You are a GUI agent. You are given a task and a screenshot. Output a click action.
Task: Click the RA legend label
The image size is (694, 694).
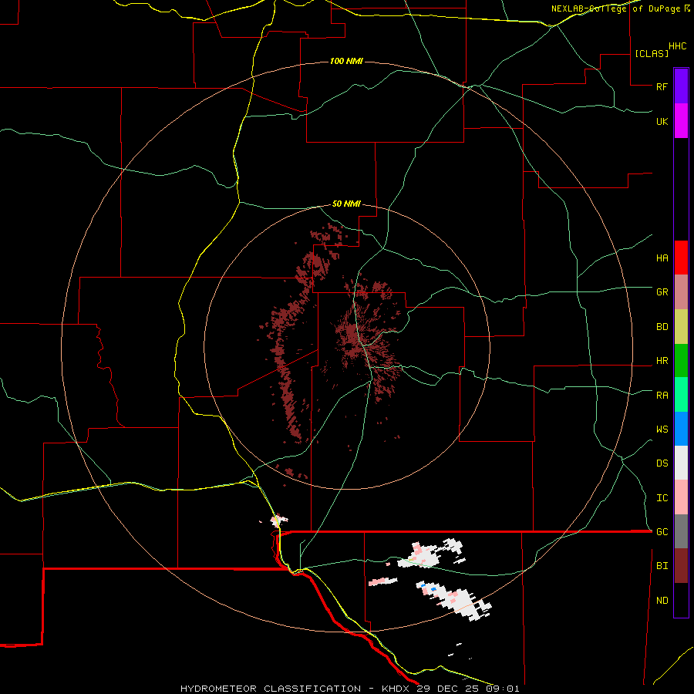662,396
